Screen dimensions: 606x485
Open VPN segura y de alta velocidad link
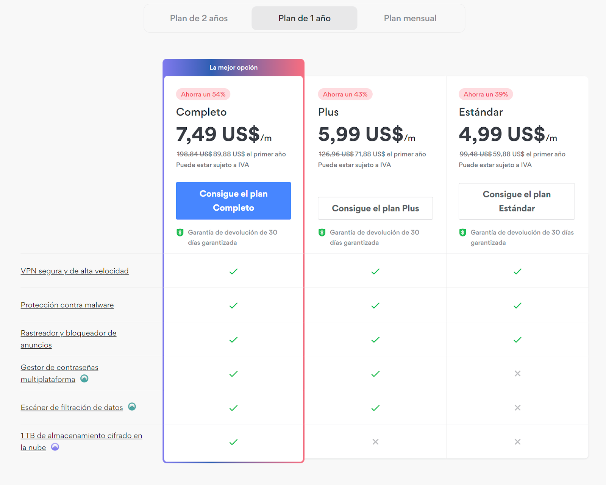[x=75, y=271]
